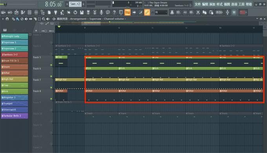The image size is (267, 153).
Task: Click arrow left of pattern selector
Action: tap(67, 4)
